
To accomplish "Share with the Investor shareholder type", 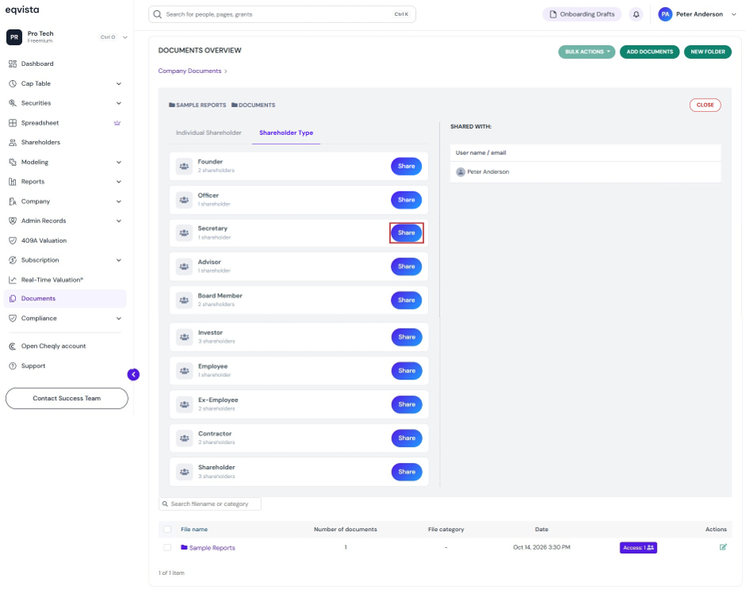I will click(x=407, y=337).
